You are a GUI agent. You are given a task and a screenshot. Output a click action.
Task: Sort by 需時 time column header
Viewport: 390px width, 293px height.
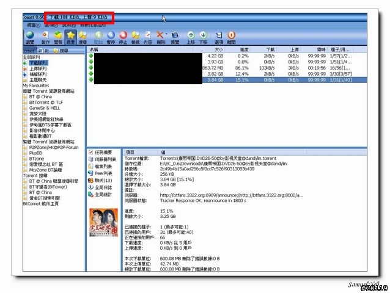tap(314, 49)
